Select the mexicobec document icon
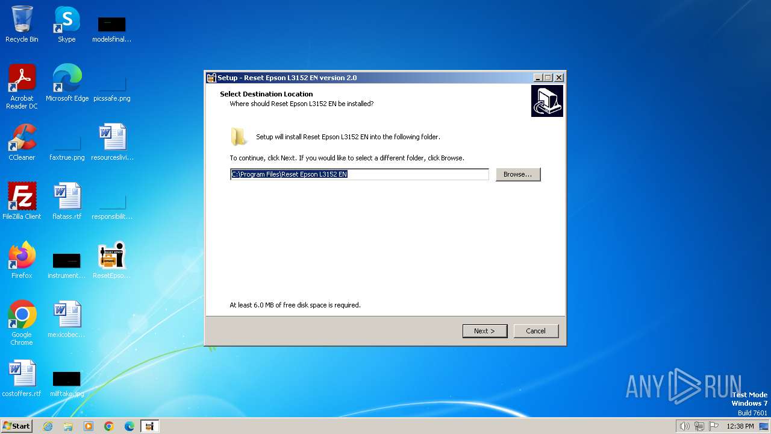This screenshot has width=771, height=434. point(67,319)
